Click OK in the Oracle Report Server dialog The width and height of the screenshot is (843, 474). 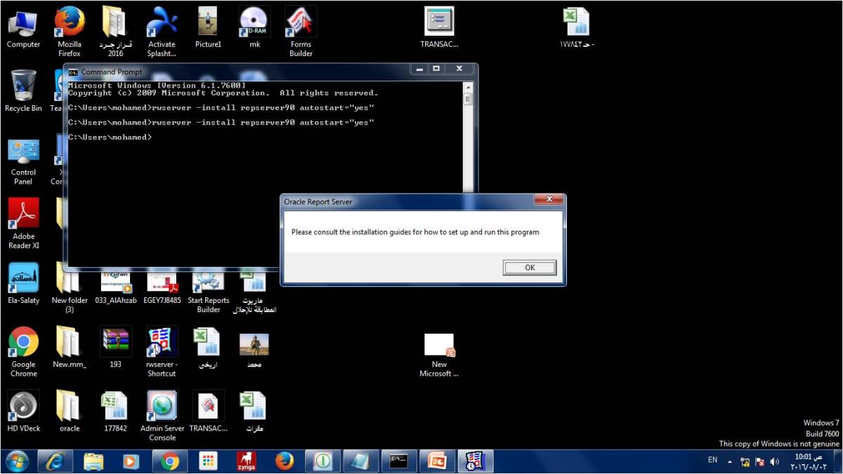point(529,268)
